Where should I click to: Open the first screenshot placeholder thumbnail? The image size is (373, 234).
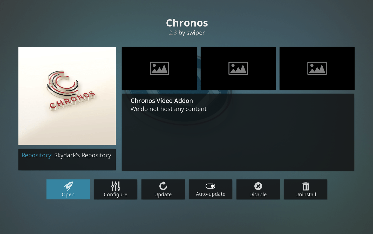click(x=159, y=68)
